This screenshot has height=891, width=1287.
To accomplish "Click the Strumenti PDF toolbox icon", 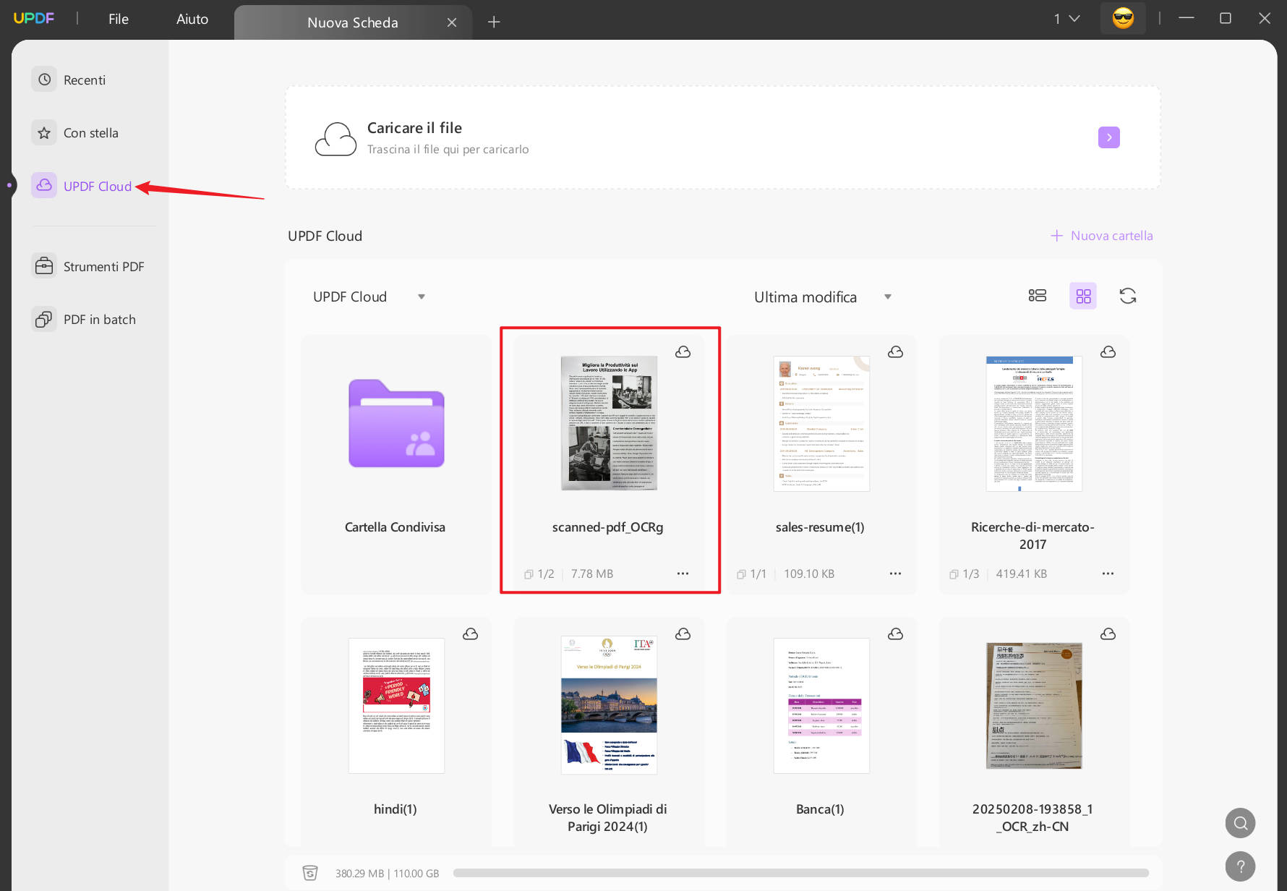I will [x=44, y=265].
